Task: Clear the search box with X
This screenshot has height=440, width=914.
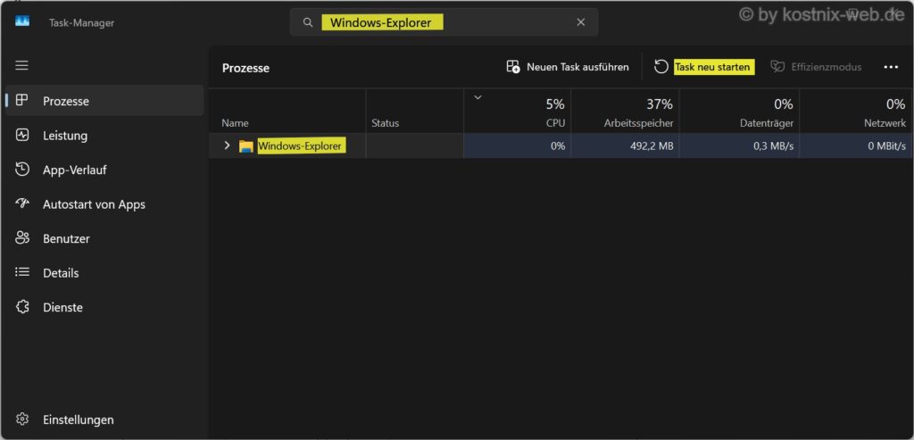Action: tap(580, 22)
